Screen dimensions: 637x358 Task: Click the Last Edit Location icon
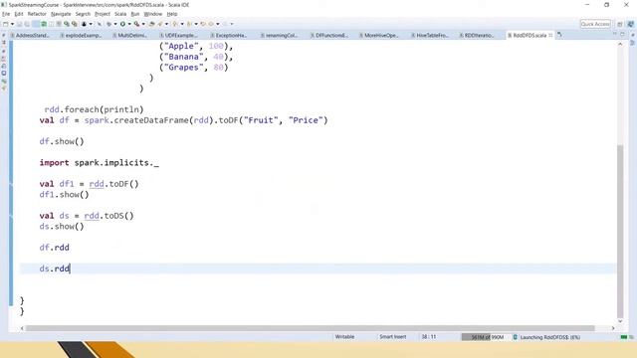coord(203,24)
